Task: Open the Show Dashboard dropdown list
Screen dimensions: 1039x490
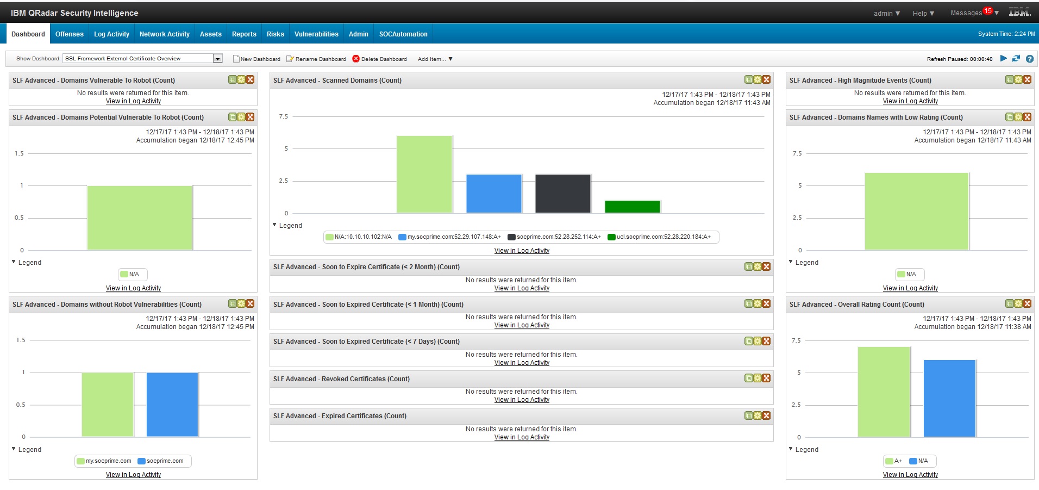Action: 217,59
